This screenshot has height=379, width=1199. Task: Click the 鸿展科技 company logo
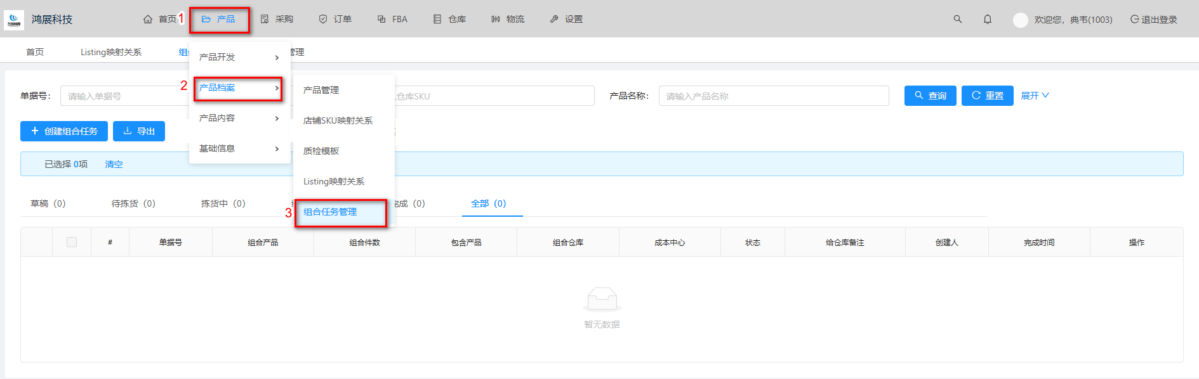tap(14, 20)
